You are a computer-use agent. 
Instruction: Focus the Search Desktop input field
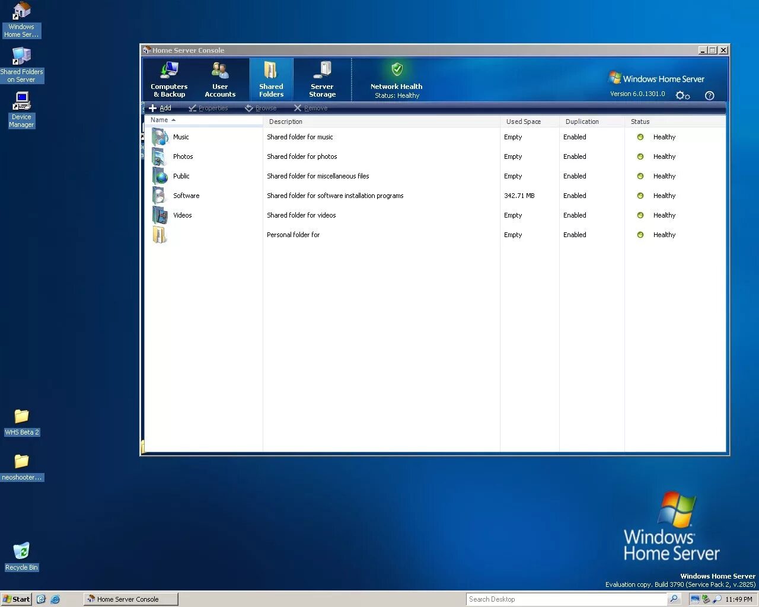pos(566,599)
